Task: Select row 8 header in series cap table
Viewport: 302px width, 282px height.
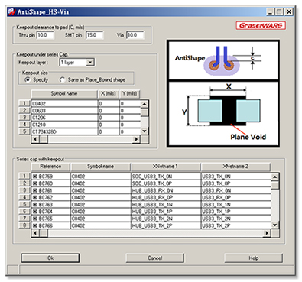Action: pos(24,225)
